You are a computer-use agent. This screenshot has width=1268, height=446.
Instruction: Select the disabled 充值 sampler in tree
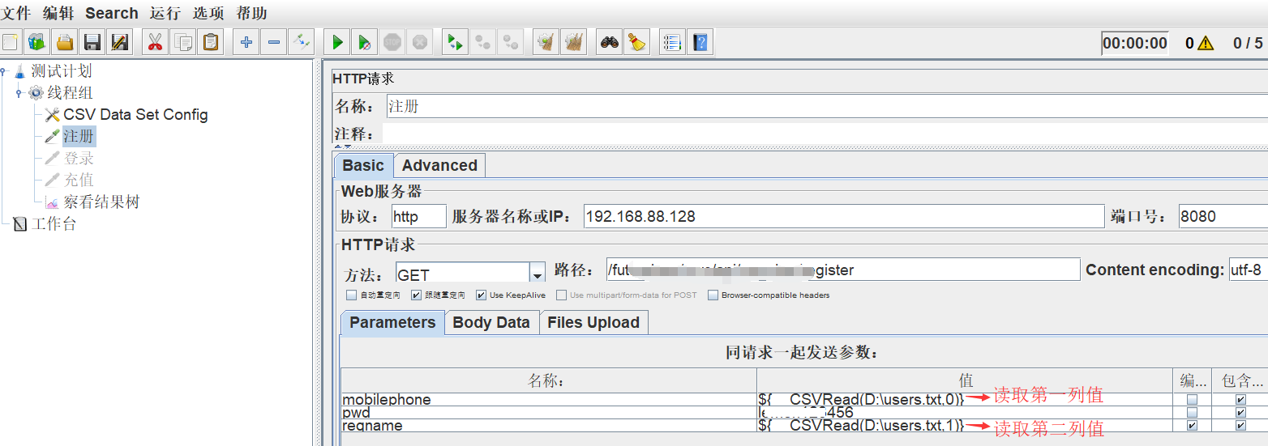pyautogui.click(x=79, y=180)
